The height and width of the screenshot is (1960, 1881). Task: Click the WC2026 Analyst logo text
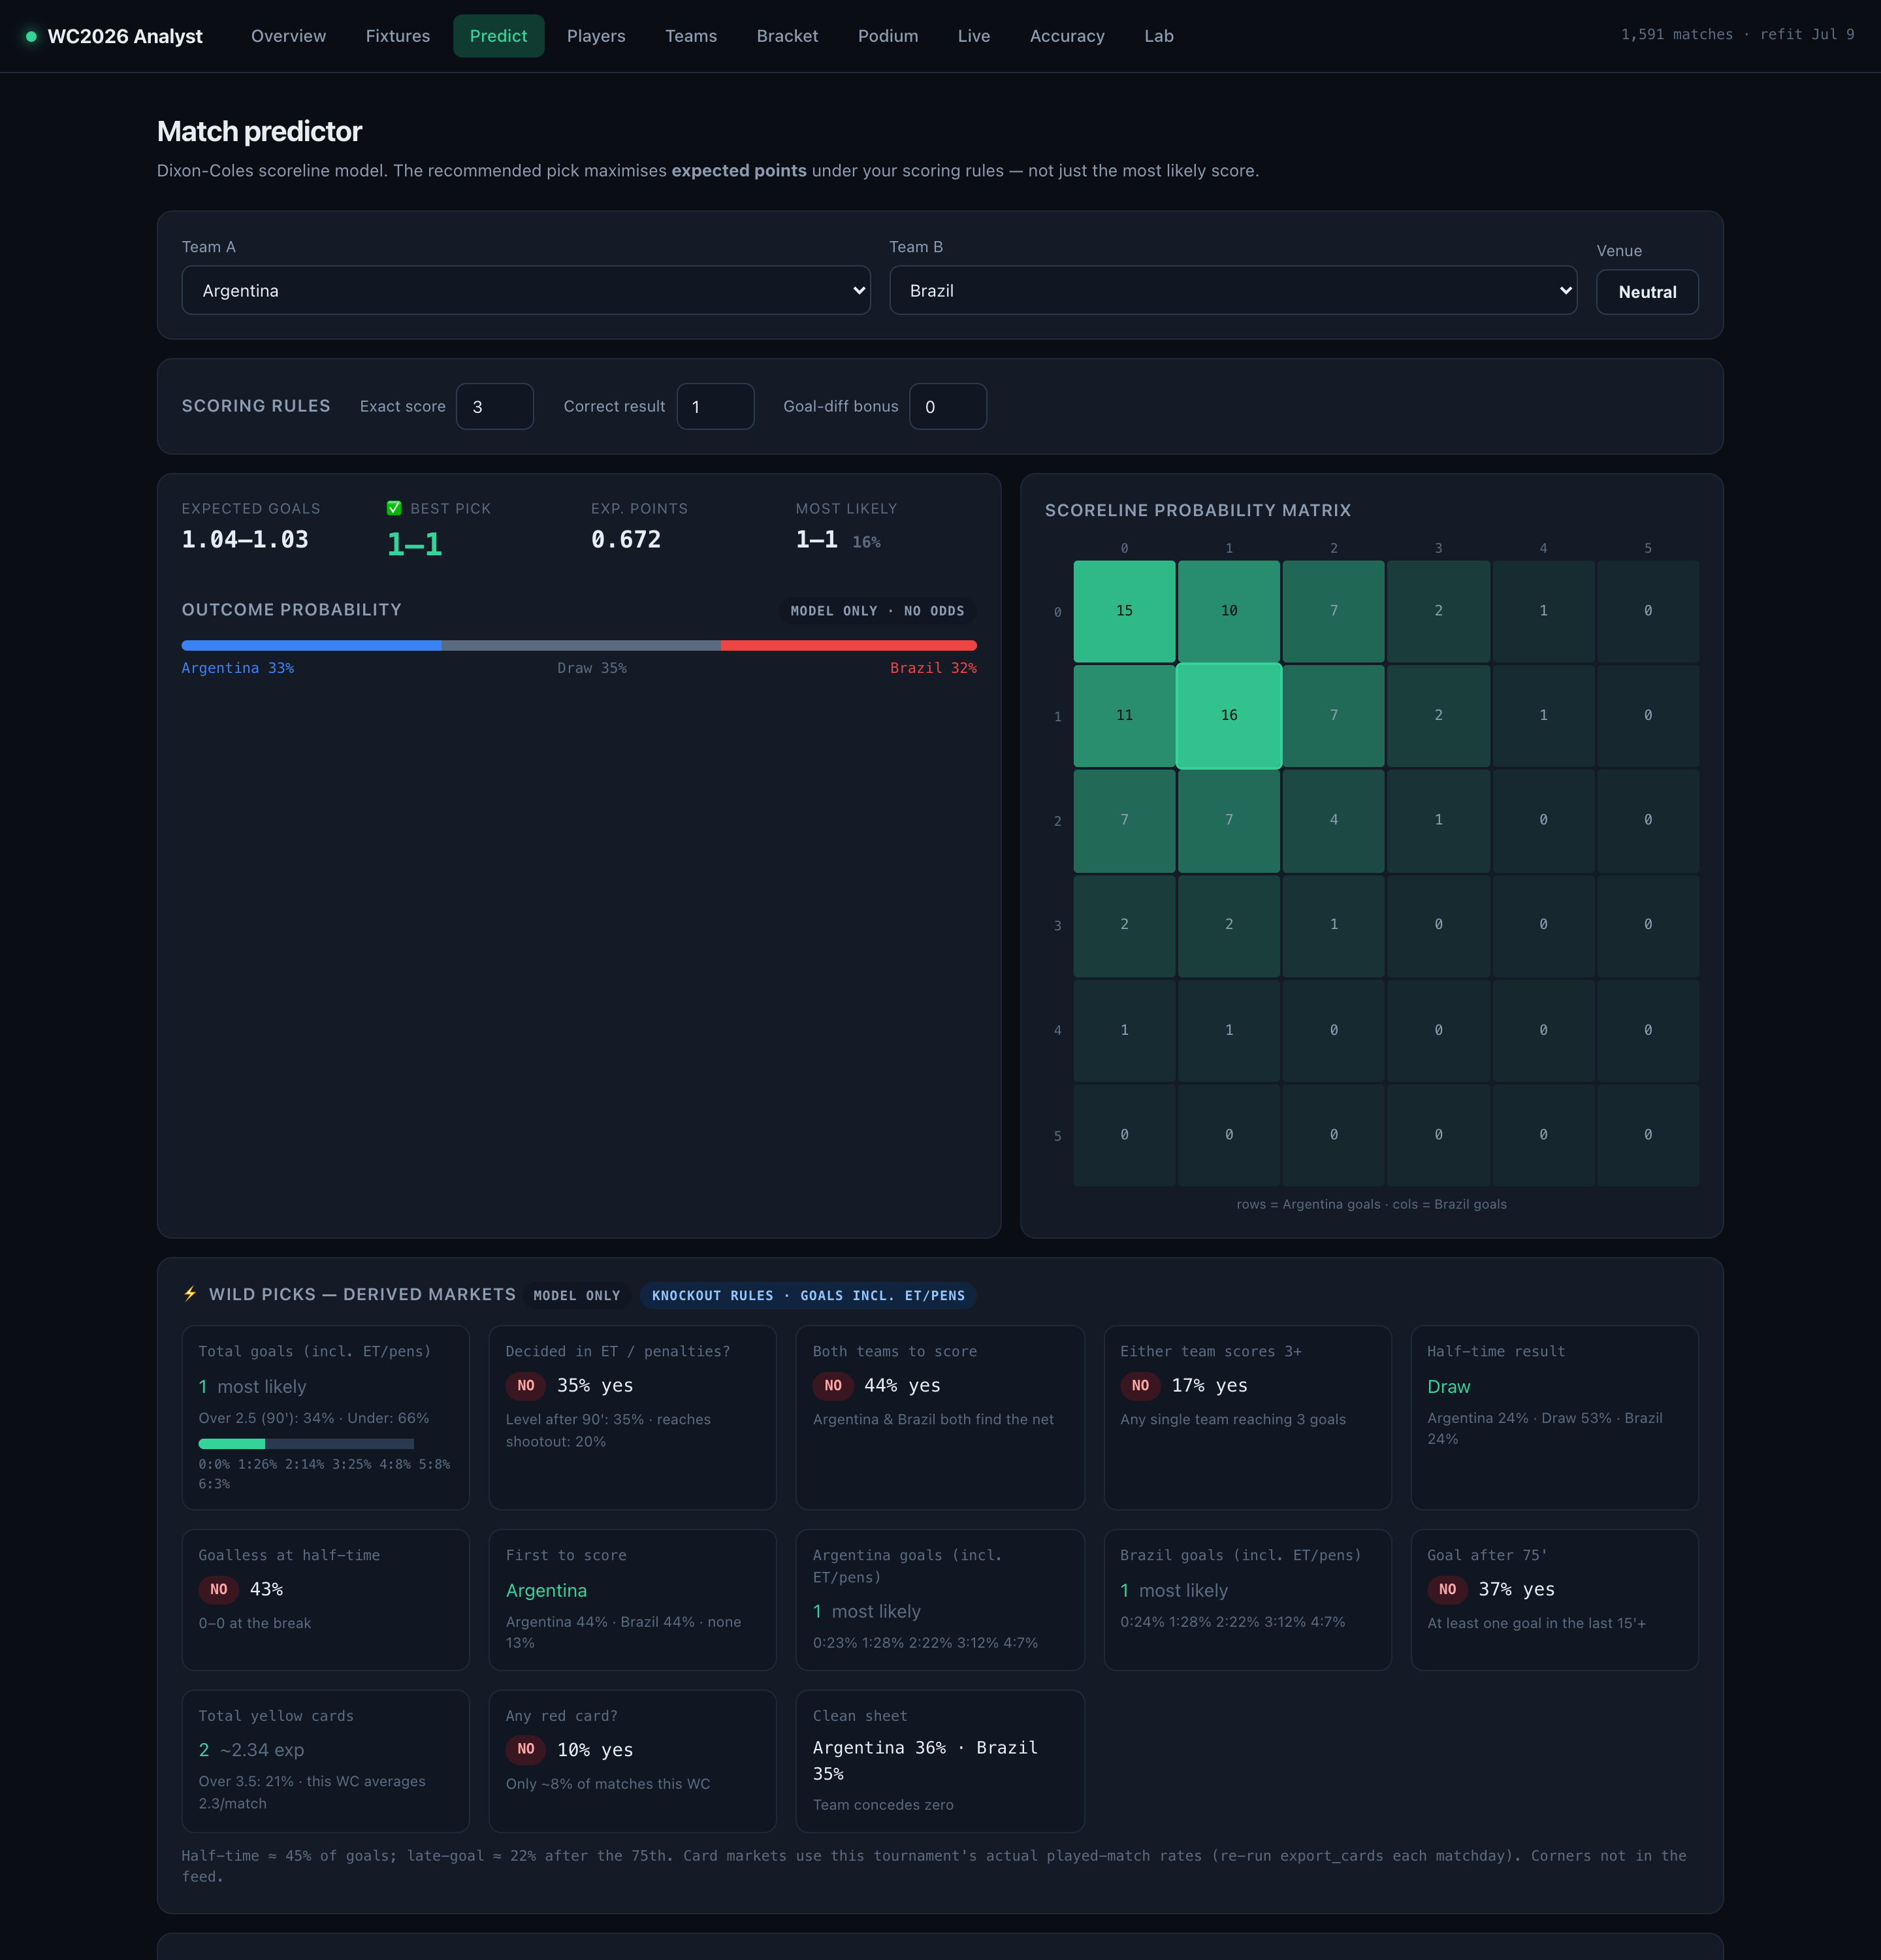pos(125,36)
